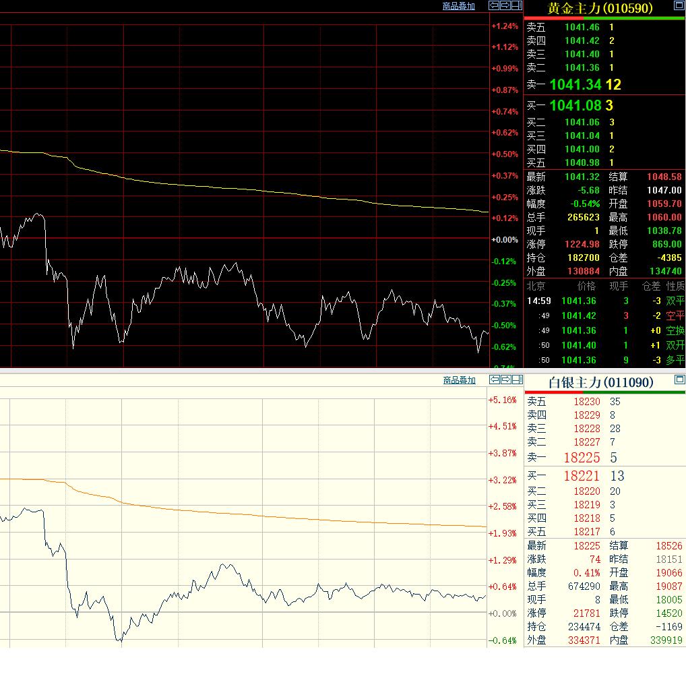This screenshot has width=686, height=695.
Task: Click gold 涨跌 value -5.68
Action: pyautogui.click(x=588, y=190)
